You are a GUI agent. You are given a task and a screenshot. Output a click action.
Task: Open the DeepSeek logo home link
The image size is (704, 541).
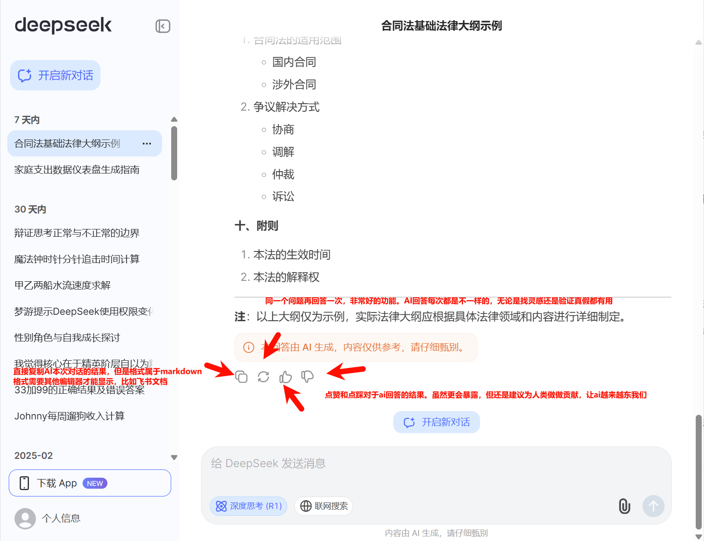pyautogui.click(x=63, y=26)
